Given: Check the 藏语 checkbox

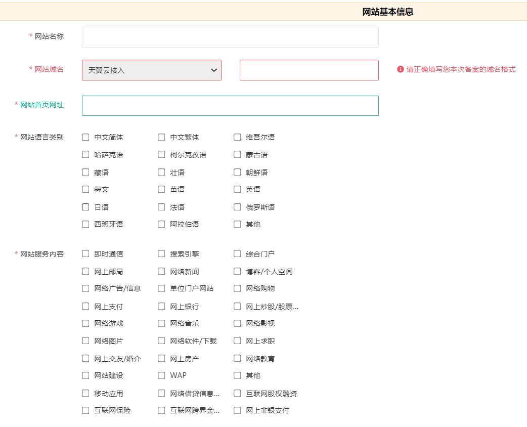Looking at the screenshot, I should (x=85, y=173).
